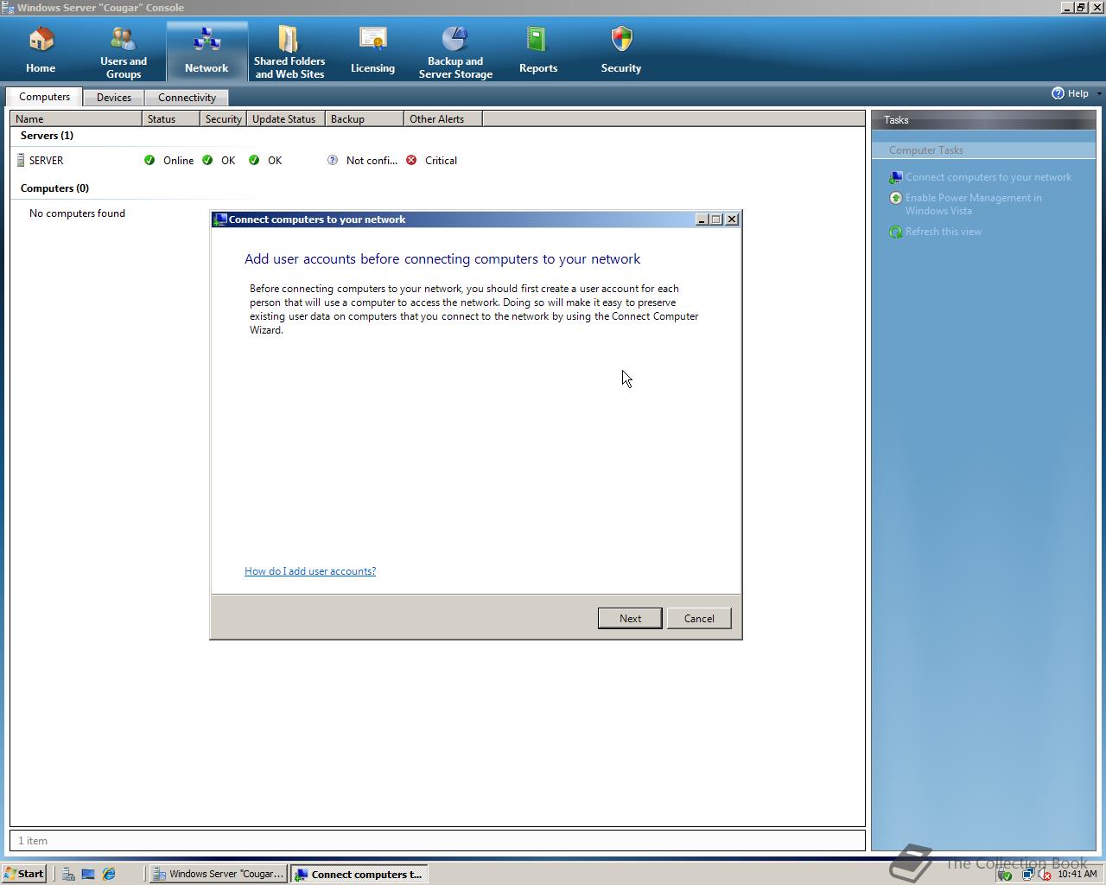This screenshot has width=1106, height=885.
Task: Click the Power Management task icon
Action: pyautogui.click(x=896, y=198)
